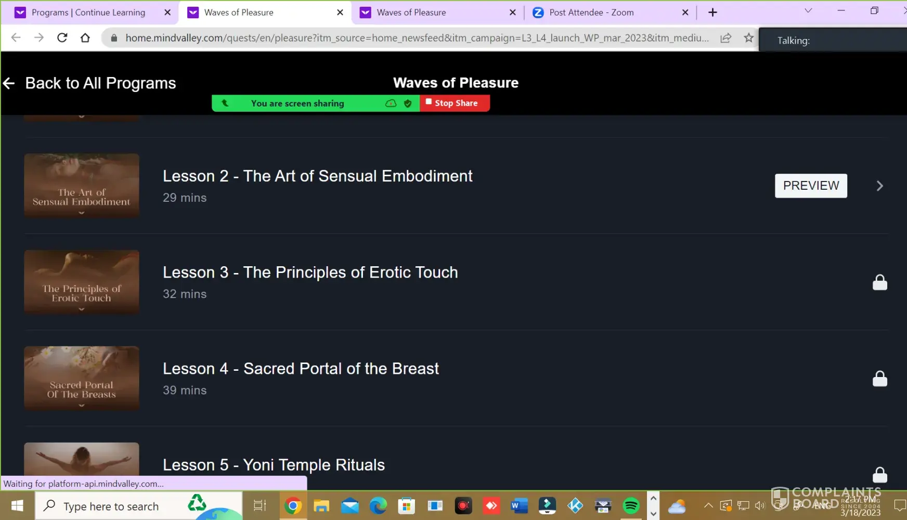The width and height of the screenshot is (907, 520).
Task: Close the Post Attendee - Zoom tab
Action: [x=685, y=12]
